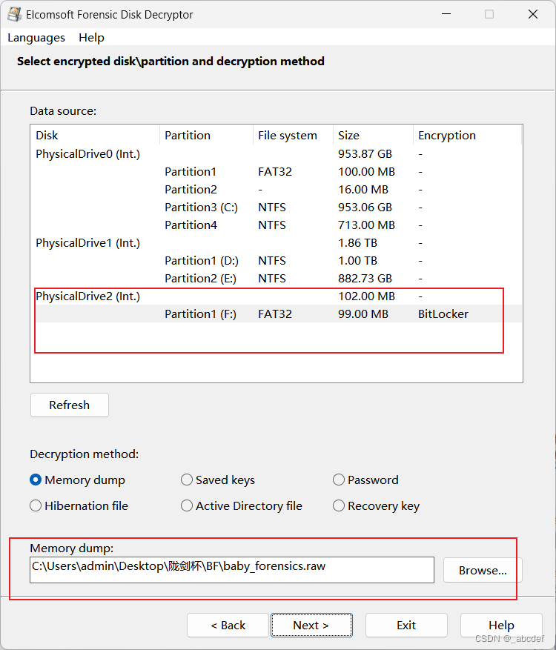Open the Help menu

[91, 38]
